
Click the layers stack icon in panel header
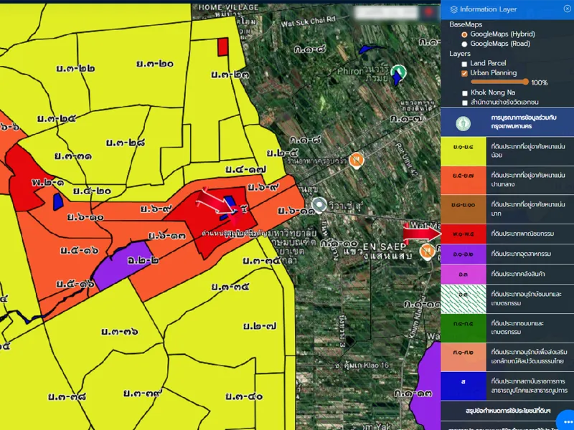pos(453,9)
